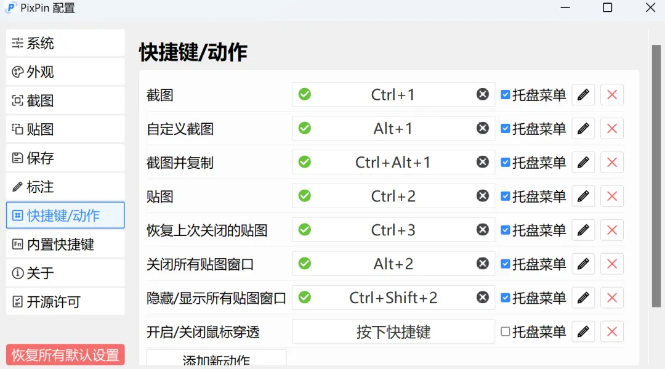This screenshot has width=665, height=369.
Task: Click the Alt+2 hotkey field
Action: 393,264
